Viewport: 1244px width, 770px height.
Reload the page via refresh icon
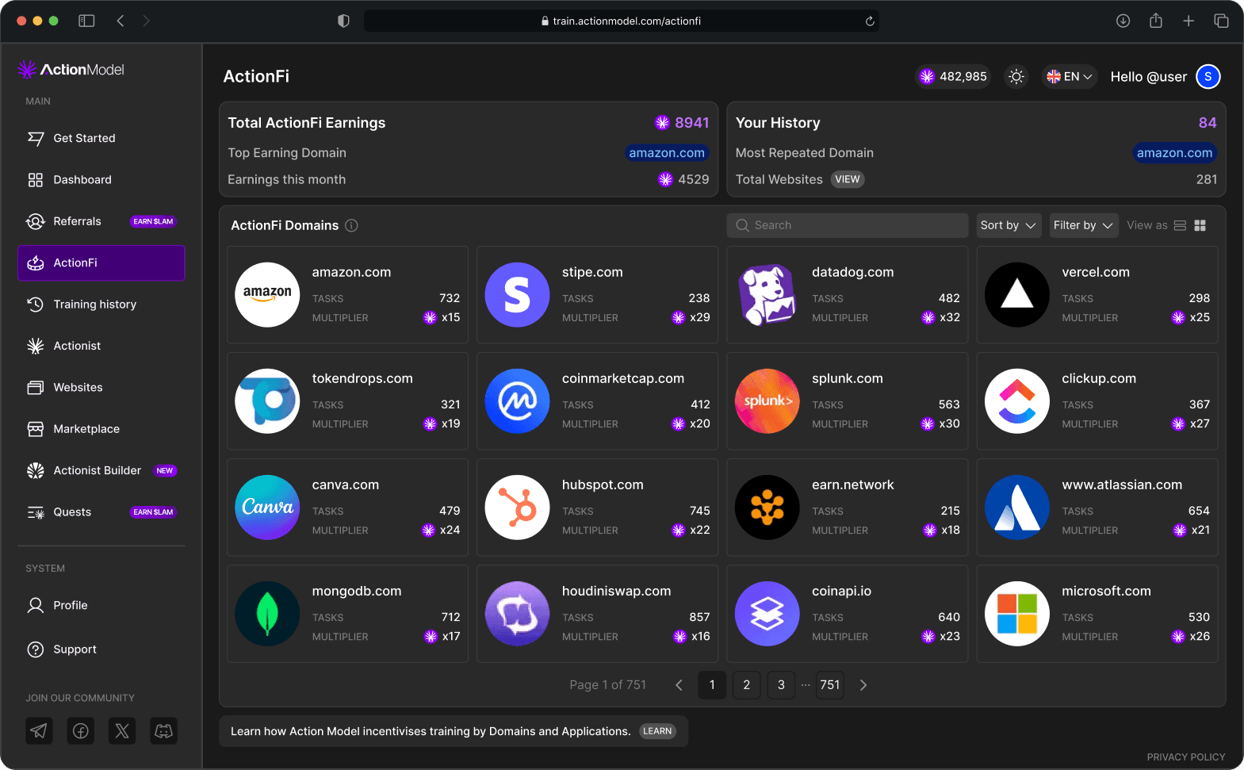coord(870,21)
